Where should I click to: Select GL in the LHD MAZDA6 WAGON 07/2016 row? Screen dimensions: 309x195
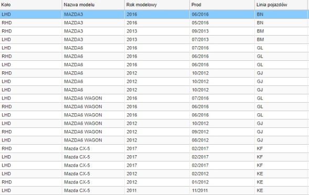point(260,99)
